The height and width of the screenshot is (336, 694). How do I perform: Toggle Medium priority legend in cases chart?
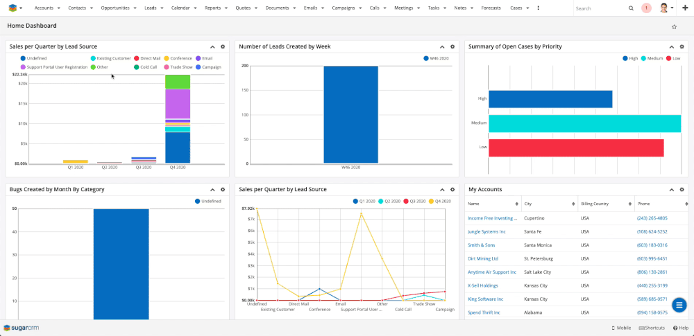pyautogui.click(x=654, y=59)
